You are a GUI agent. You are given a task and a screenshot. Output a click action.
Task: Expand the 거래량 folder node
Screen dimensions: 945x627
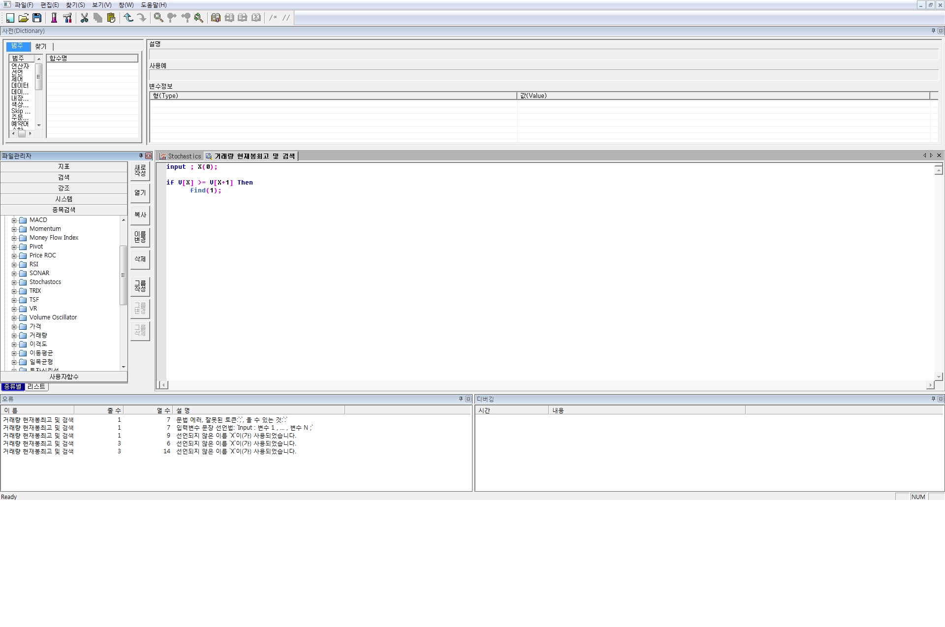pos(14,336)
